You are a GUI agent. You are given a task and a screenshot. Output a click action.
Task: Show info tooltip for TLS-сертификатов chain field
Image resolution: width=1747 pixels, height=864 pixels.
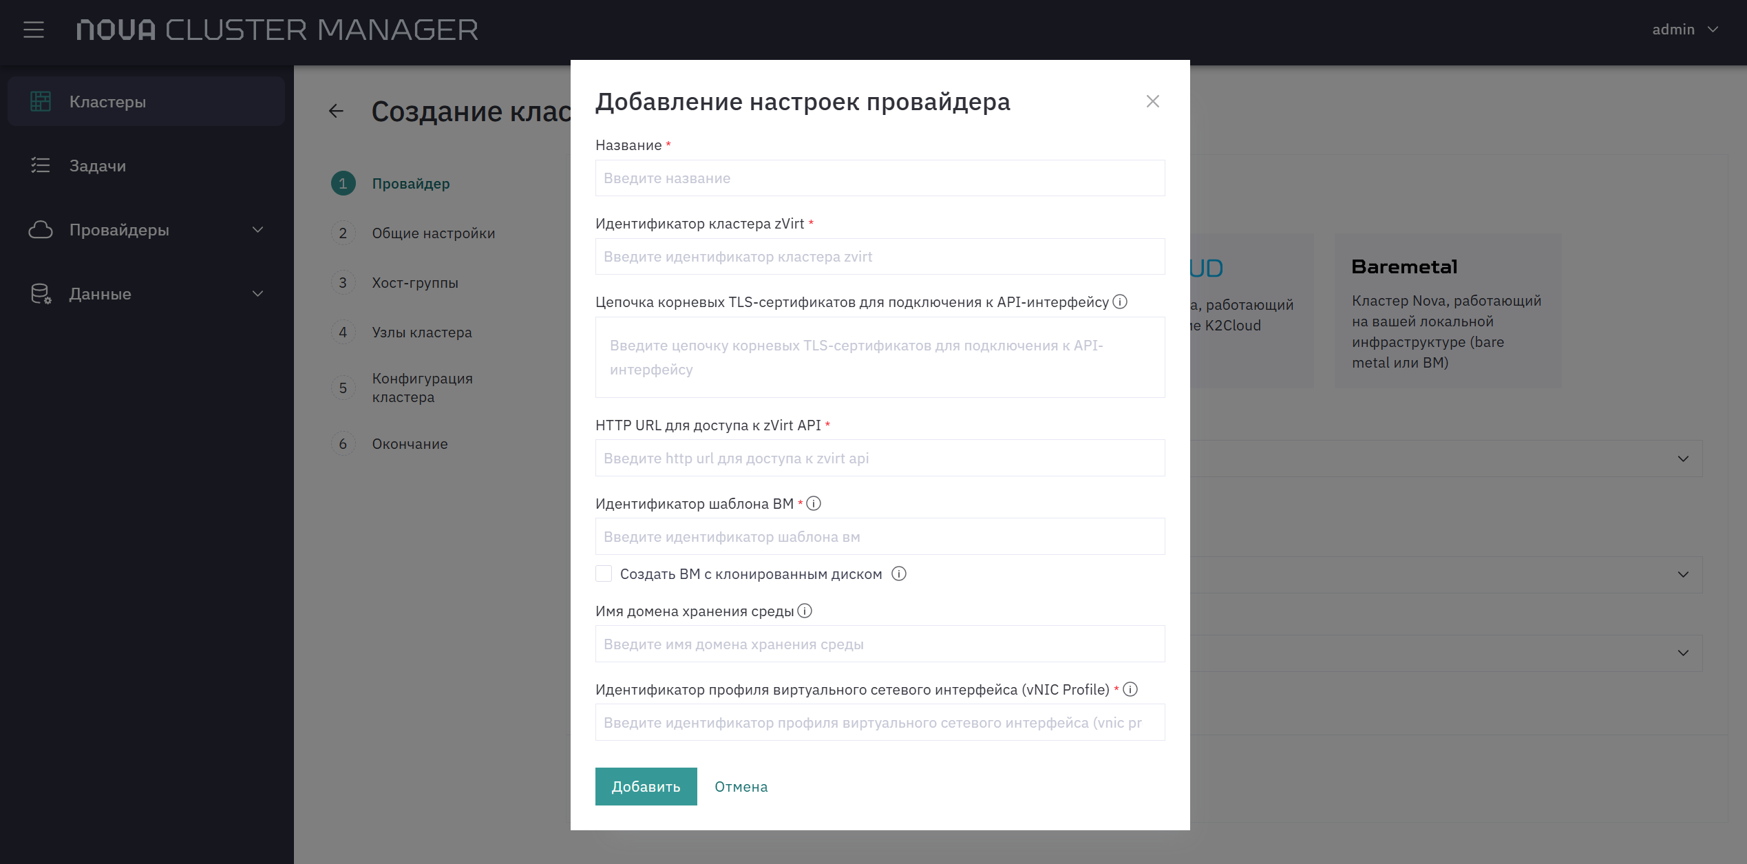(1120, 302)
